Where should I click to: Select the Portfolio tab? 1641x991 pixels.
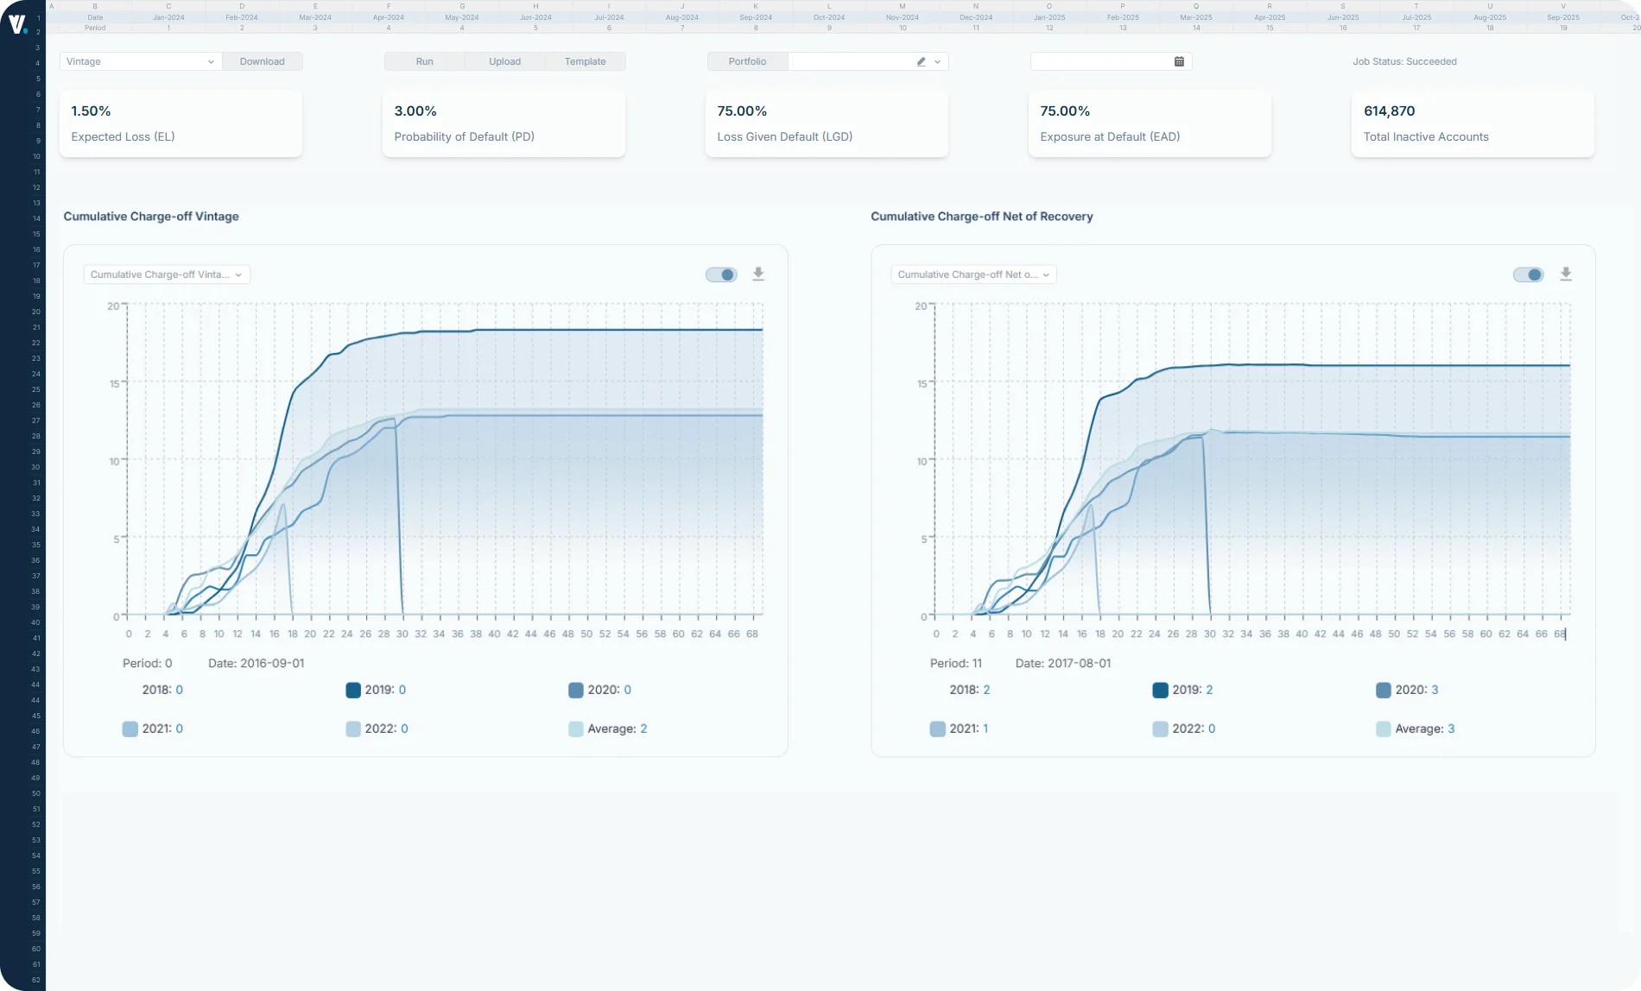(746, 61)
